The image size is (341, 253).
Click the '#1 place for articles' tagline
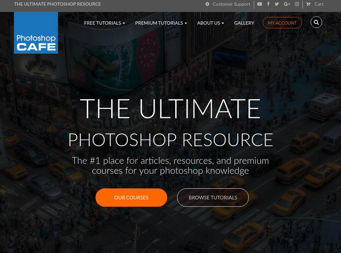click(x=170, y=166)
